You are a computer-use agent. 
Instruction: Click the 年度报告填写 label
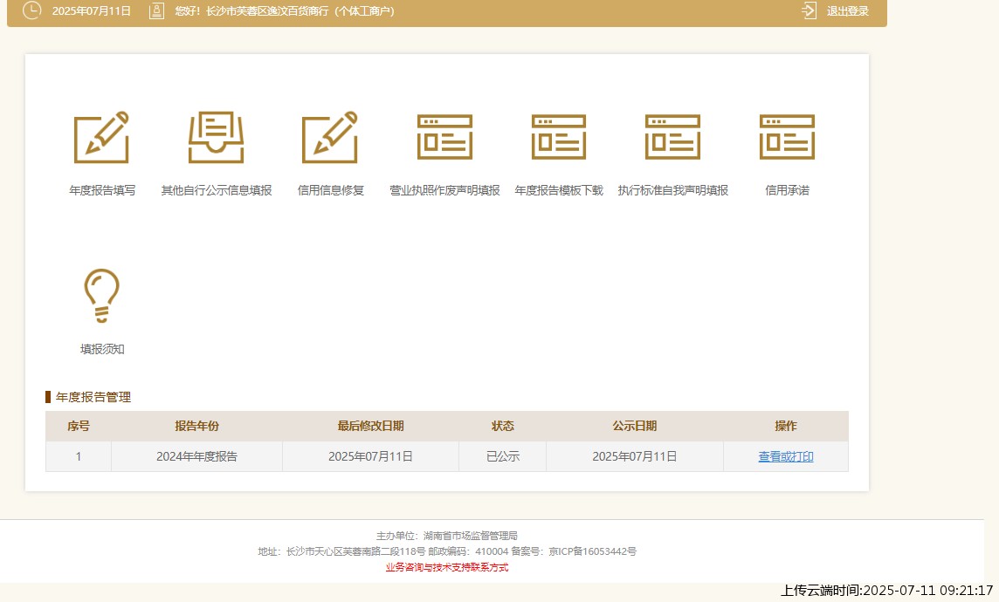point(102,190)
